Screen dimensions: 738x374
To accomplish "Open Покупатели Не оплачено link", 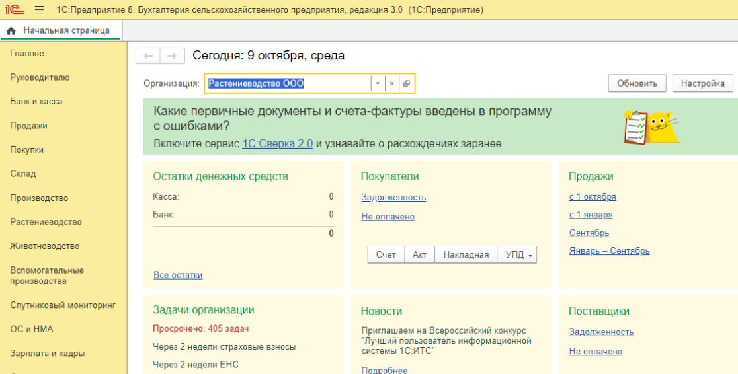I will pyautogui.click(x=388, y=217).
